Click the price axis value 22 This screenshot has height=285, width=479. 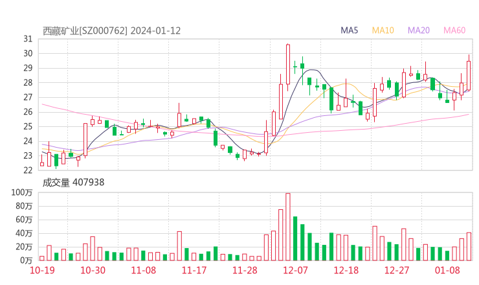(x=28, y=170)
